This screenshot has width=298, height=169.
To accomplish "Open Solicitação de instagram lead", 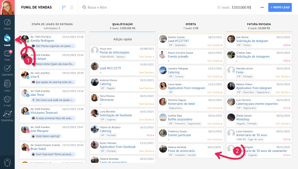I will (x=253, y=57).
